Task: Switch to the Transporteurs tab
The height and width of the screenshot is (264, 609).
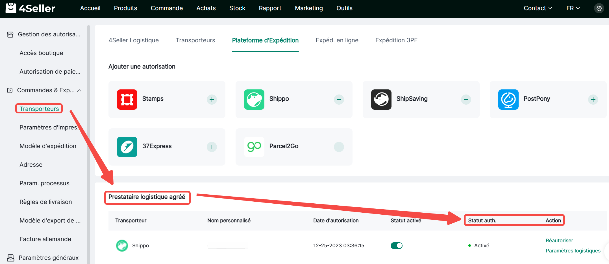Action: coord(195,40)
